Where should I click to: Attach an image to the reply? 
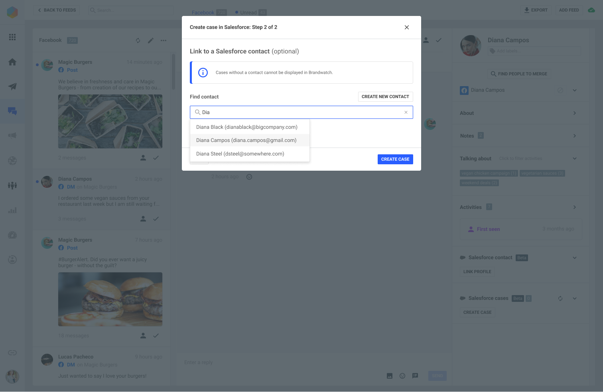tap(390, 376)
